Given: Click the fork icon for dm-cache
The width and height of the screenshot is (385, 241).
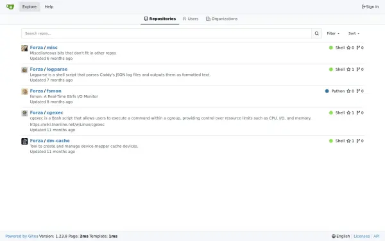Looking at the screenshot, I should [358, 141].
